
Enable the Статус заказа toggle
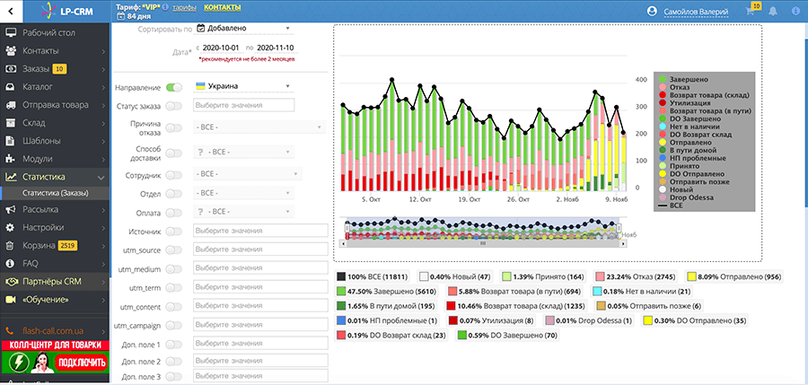[x=173, y=106]
